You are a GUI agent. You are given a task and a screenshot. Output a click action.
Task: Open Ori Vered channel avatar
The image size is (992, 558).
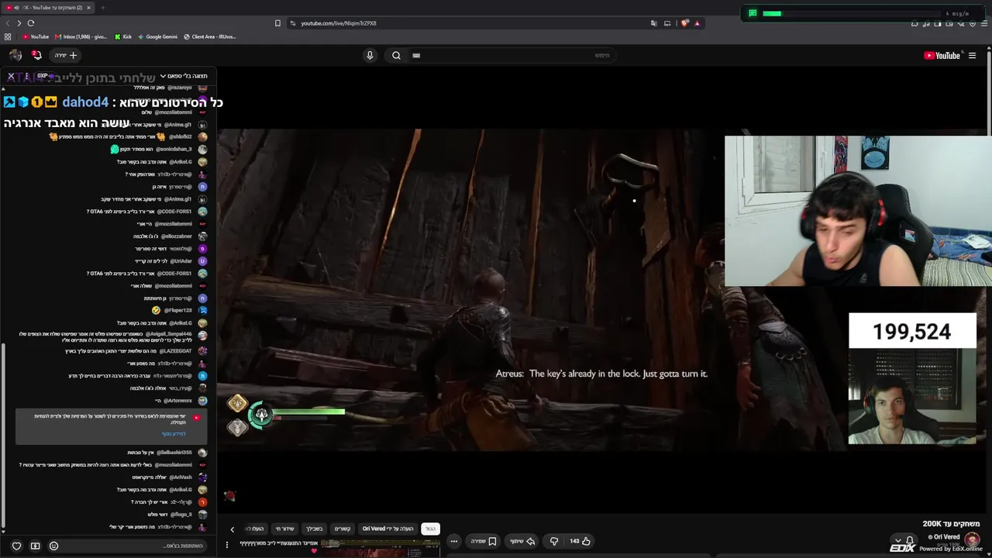click(972, 539)
